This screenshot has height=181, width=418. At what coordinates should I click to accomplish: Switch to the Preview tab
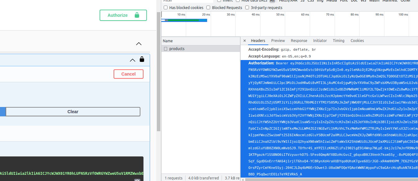point(278,41)
